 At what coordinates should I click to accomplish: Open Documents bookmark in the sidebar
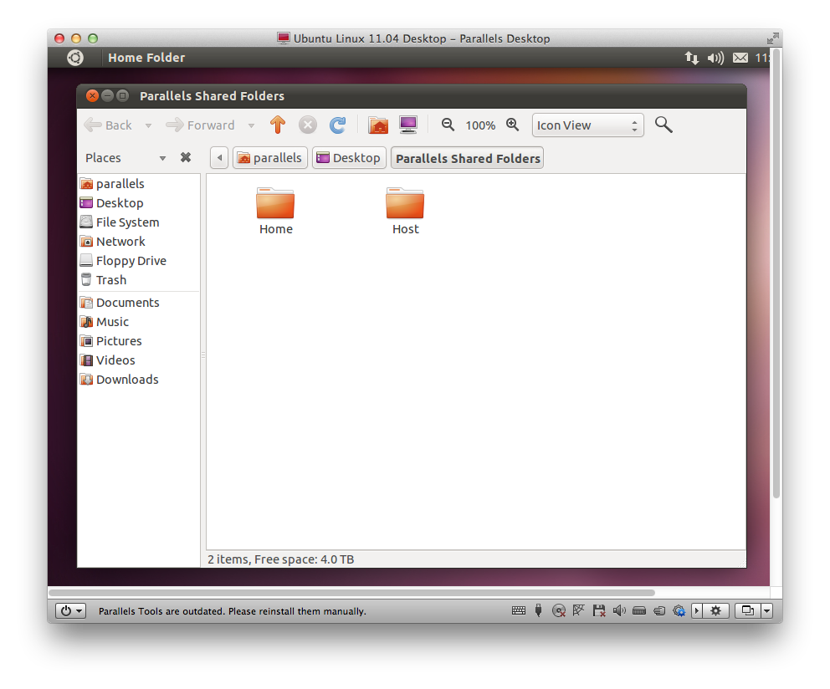[139, 303]
